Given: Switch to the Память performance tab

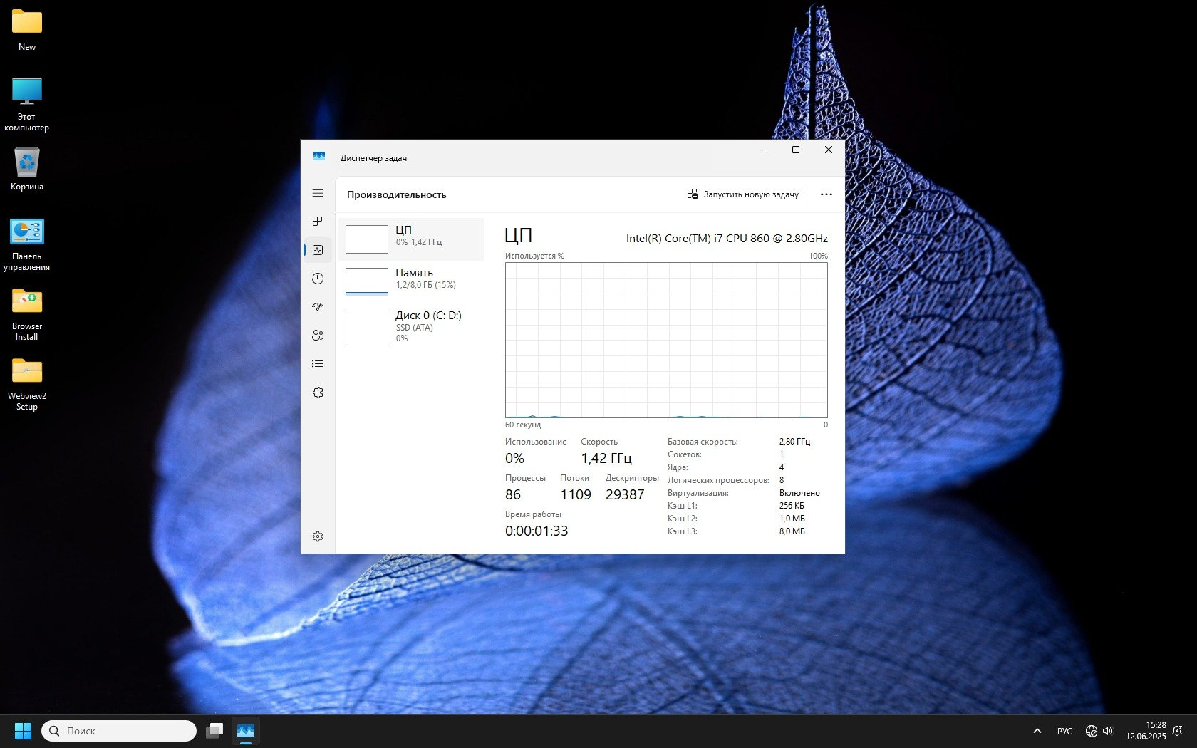Looking at the screenshot, I should 413,279.
